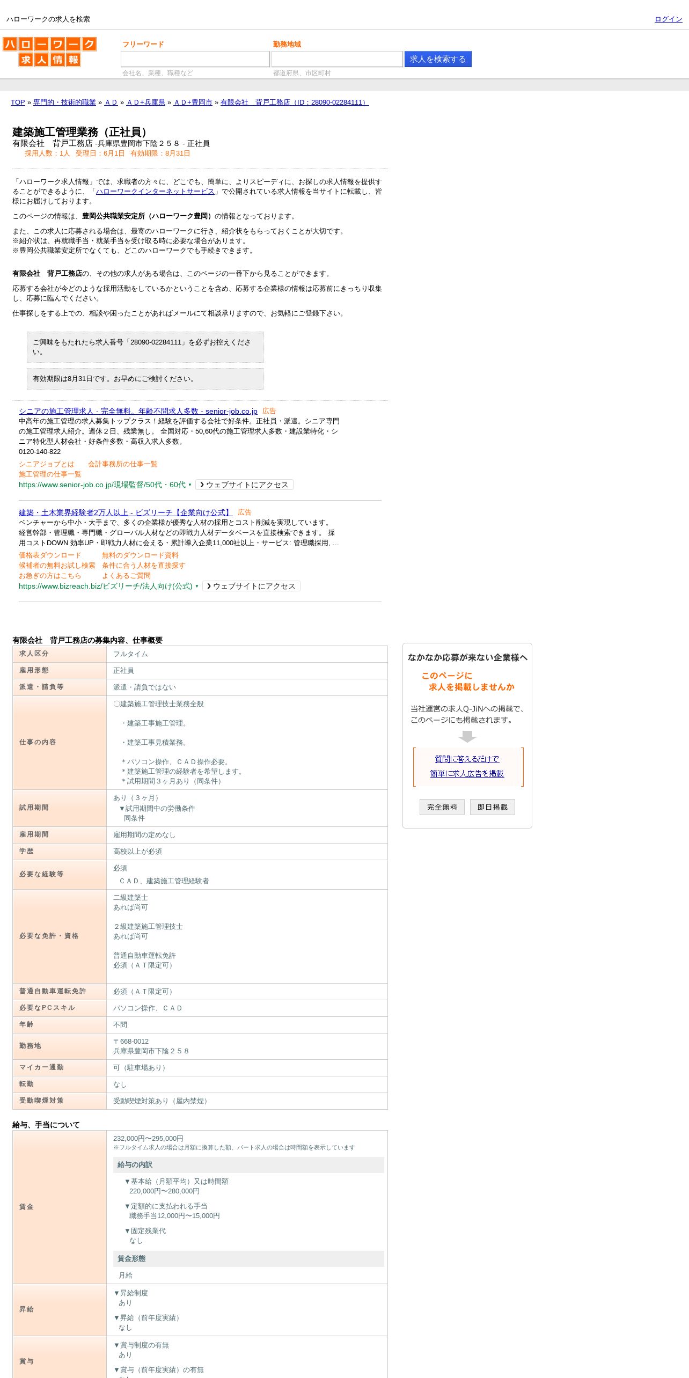Viewport: 689px width, 1378px height.
Task: Click 雇用期間の定めなし text
Action: point(144,835)
